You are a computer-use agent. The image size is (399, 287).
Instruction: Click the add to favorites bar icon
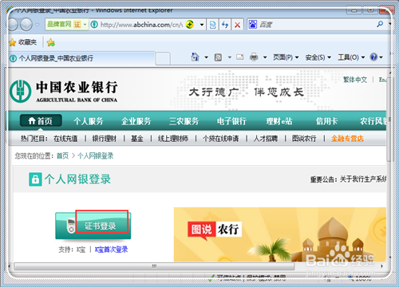51,42
